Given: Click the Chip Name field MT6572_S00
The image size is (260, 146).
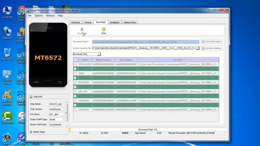Looking at the screenshot, I should tap(56, 104).
